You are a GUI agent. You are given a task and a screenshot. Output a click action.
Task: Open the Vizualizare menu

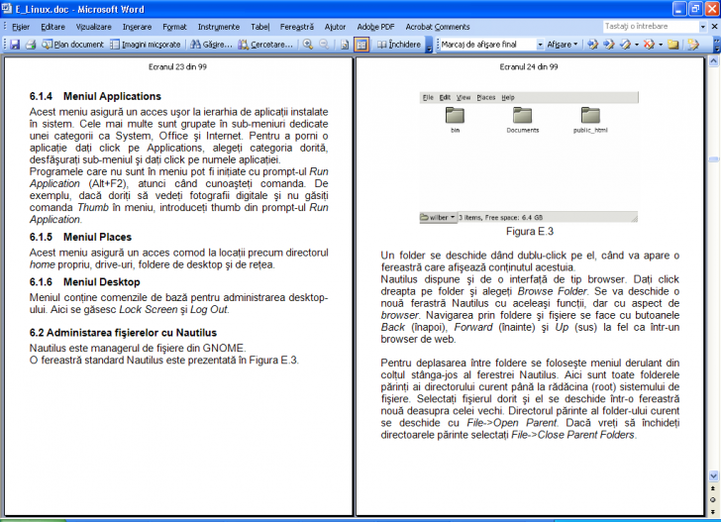[93, 27]
